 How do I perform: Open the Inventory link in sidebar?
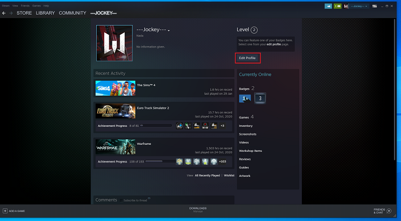coord(246,126)
